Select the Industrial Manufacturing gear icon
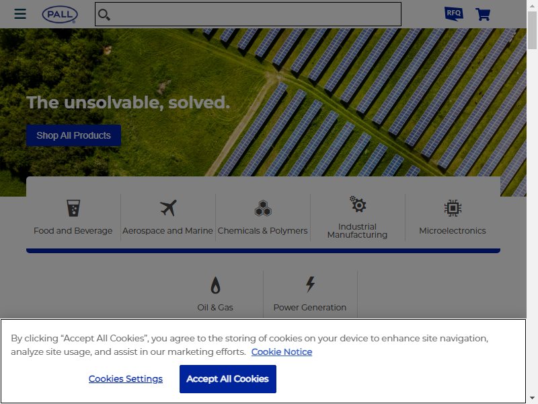This screenshot has width=538, height=404. pos(358,204)
